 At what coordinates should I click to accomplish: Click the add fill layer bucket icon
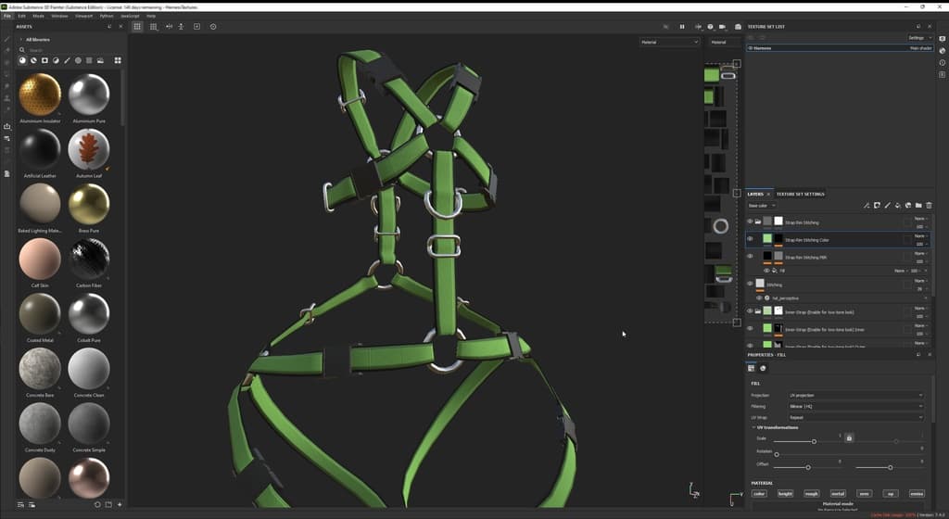897,206
